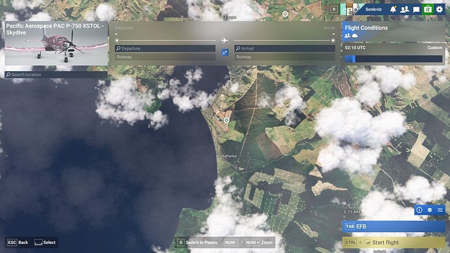Select the airport marker near Taupo
Image resolution: width=450 pixels, height=253 pixels.
point(285,14)
